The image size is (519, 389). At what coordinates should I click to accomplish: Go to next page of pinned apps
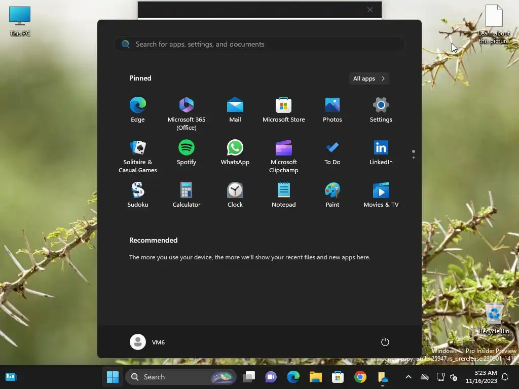coord(414,158)
